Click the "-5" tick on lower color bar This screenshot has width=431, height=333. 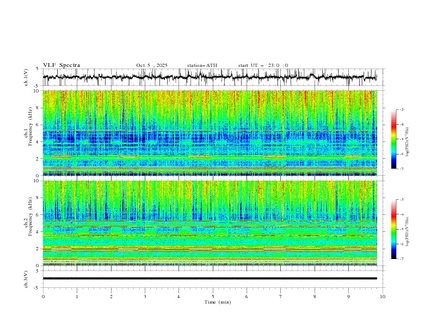pyautogui.click(x=401, y=229)
